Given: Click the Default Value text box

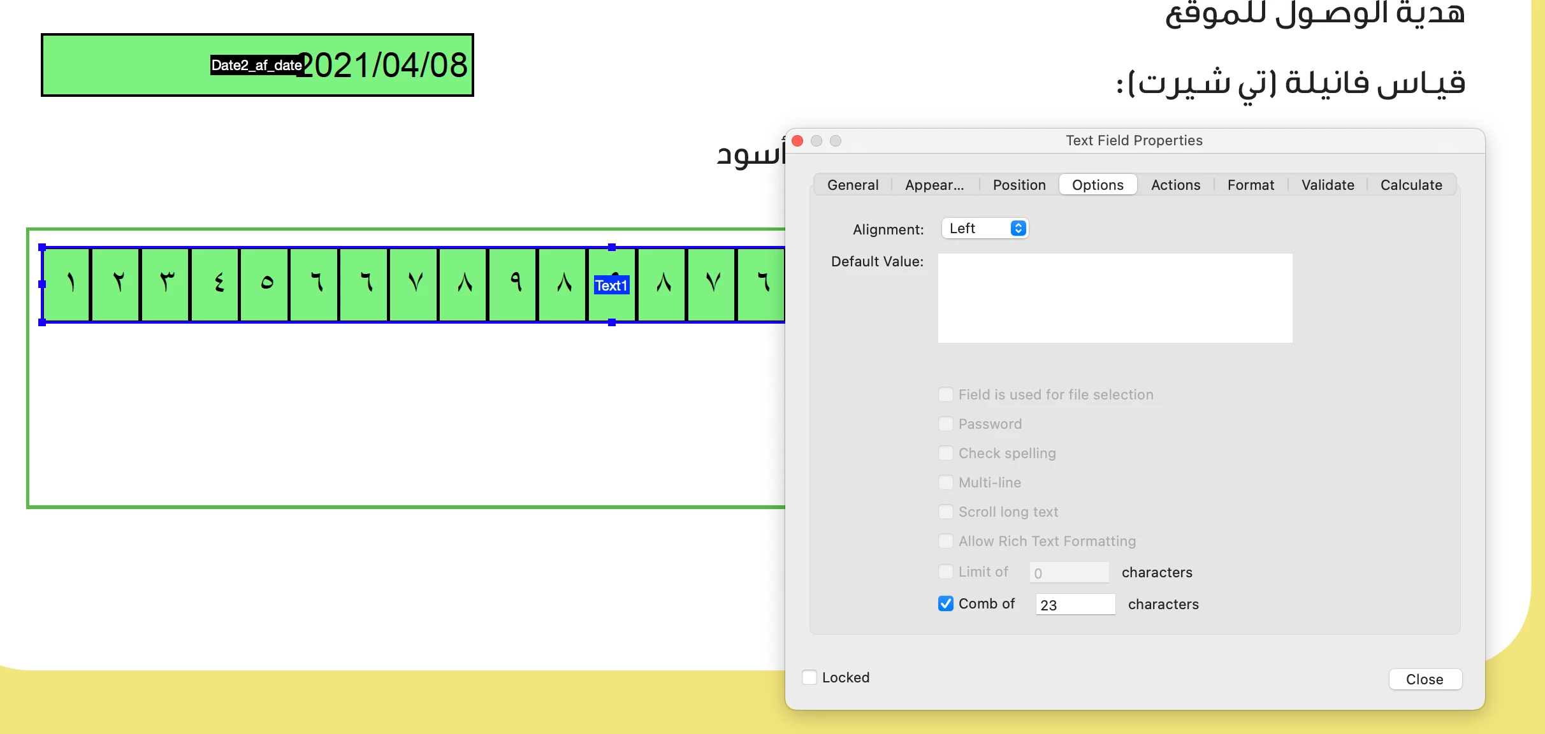Looking at the screenshot, I should click(x=1115, y=298).
